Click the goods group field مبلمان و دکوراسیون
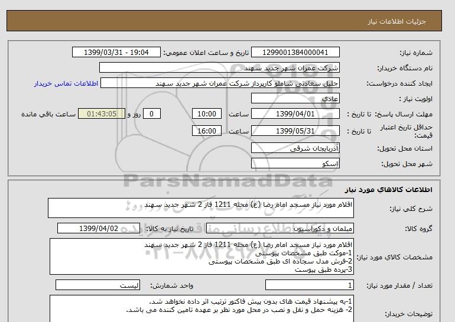The image size is (455, 322). tap(279, 229)
